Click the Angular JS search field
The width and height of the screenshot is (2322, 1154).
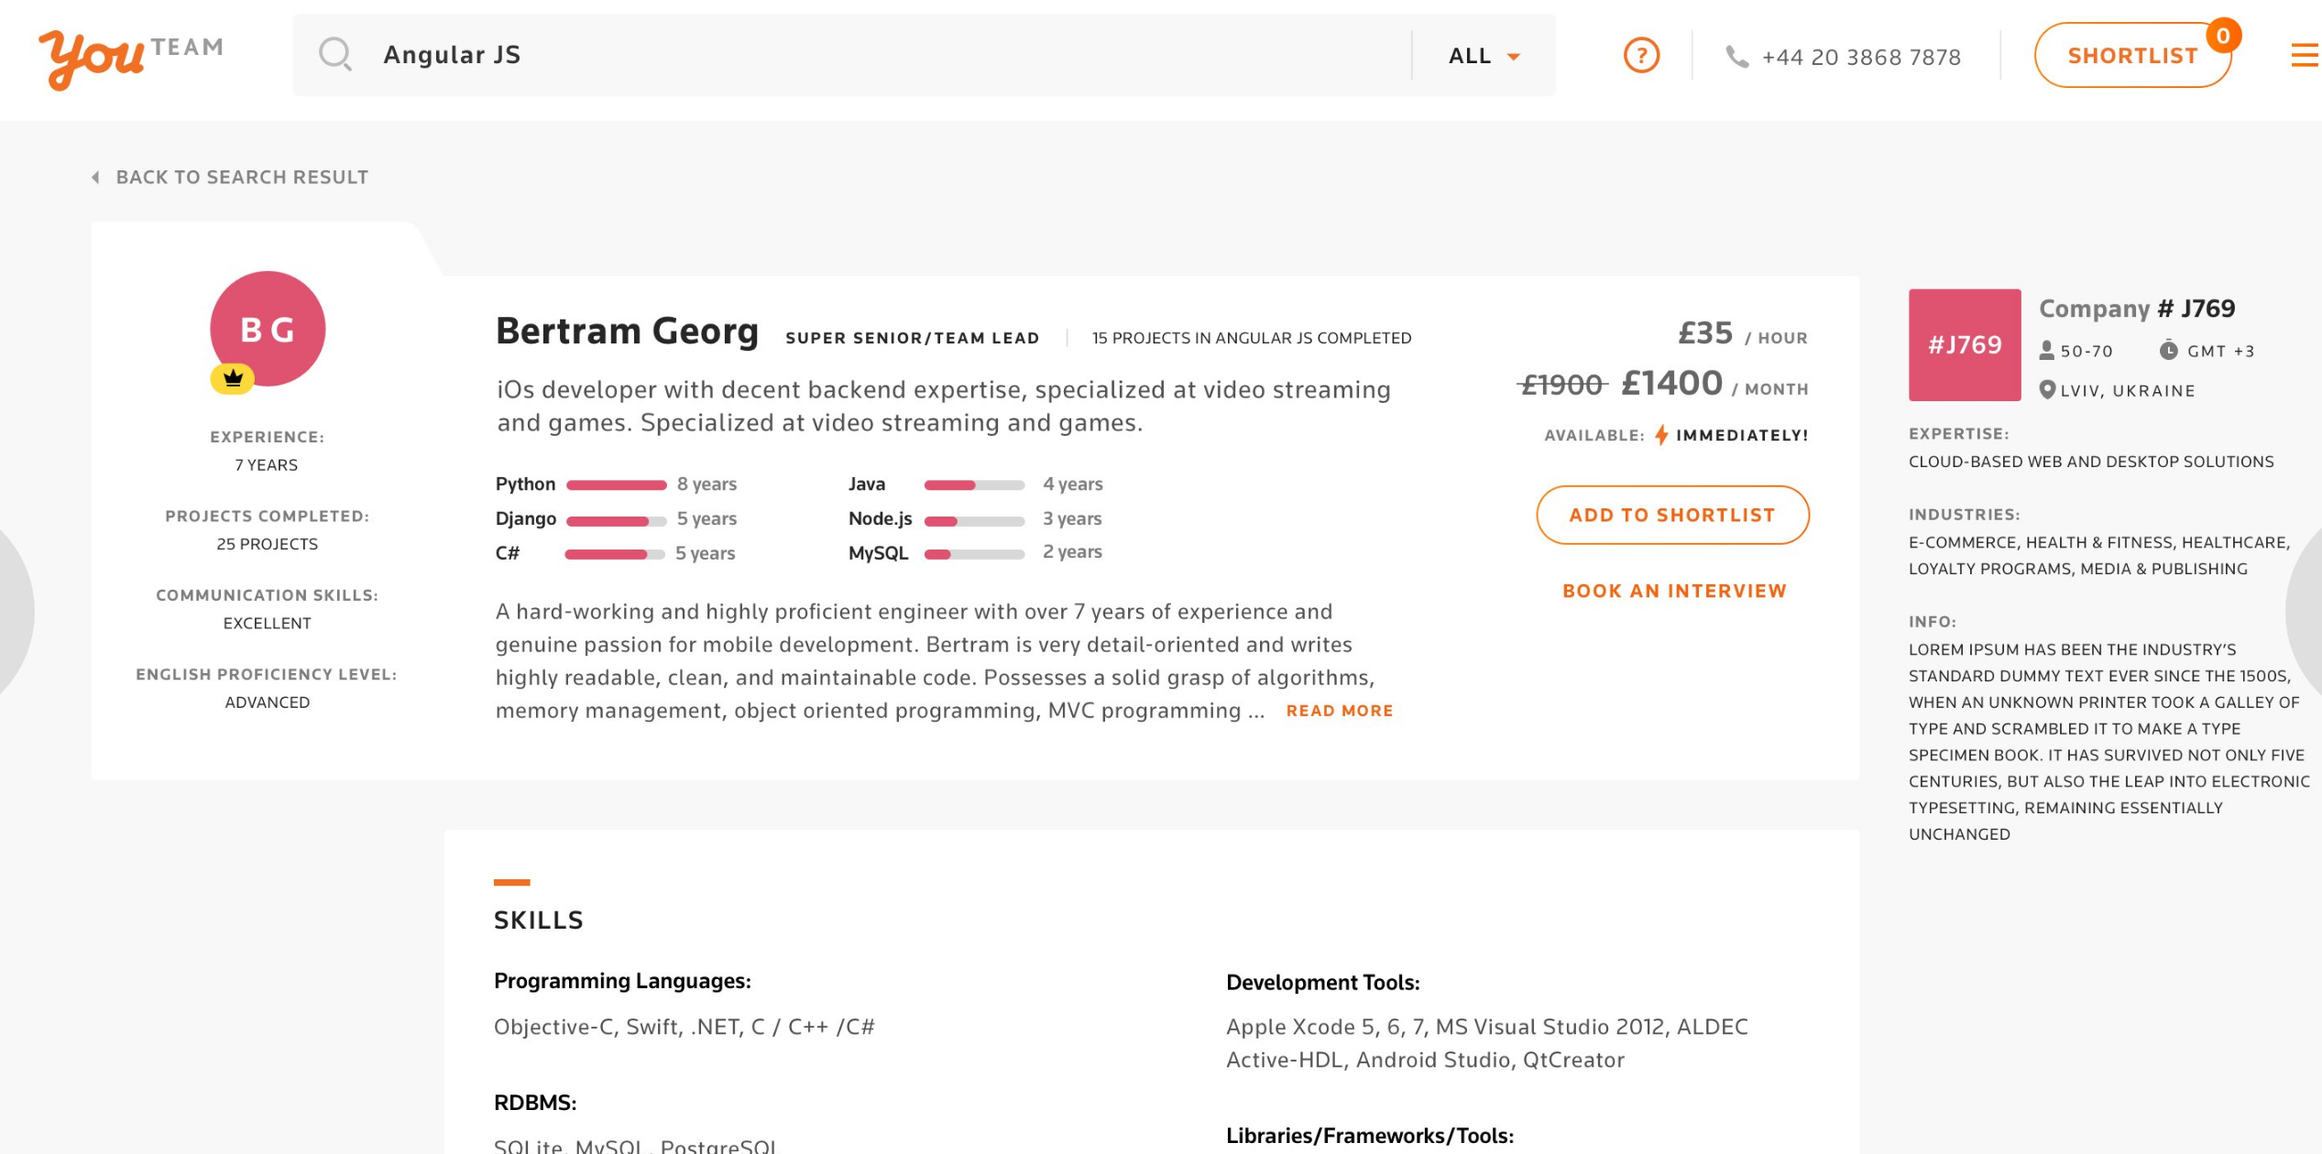pos(852,55)
